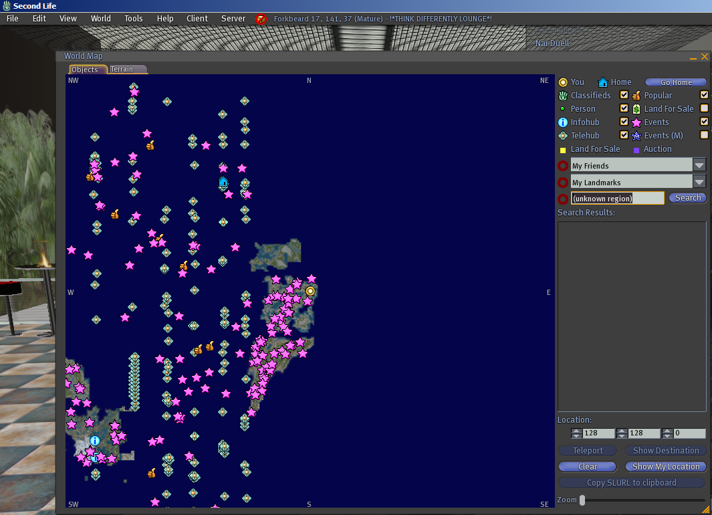This screenshot has width=712, height=515.
Task: Click the green dollar Land For Sale icon
Action: 636,109
